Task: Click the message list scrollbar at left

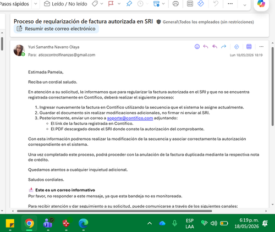Action: (x=2, y=43)
